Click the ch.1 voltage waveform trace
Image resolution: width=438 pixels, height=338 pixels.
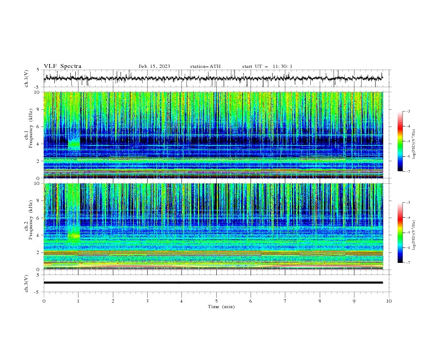[x=213, y=78]
